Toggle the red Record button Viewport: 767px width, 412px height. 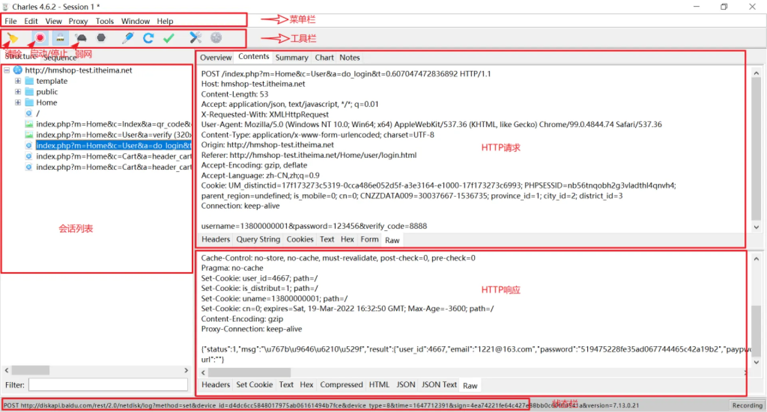40,38
